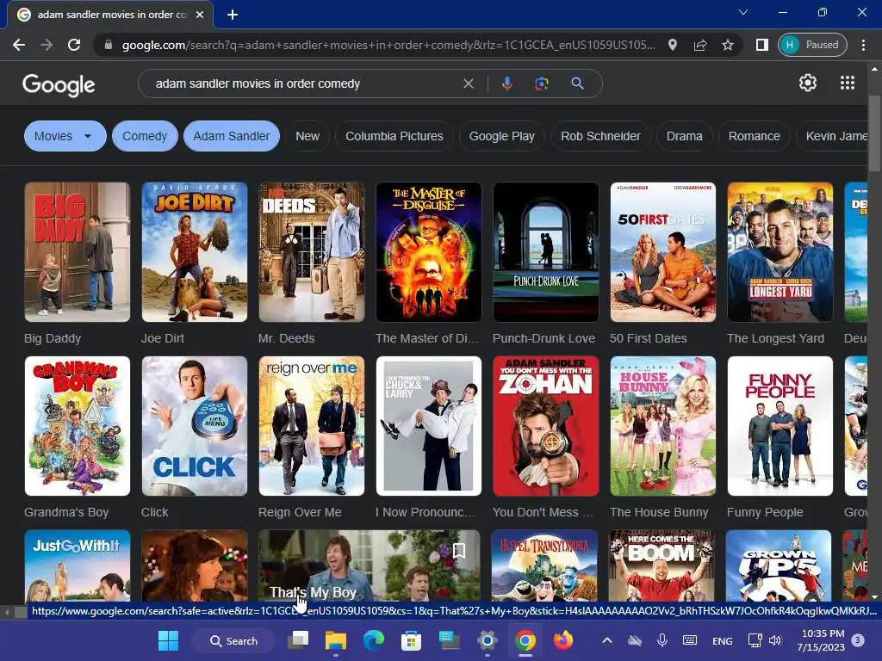Select the active Chrome tab title

click(111, 15)
